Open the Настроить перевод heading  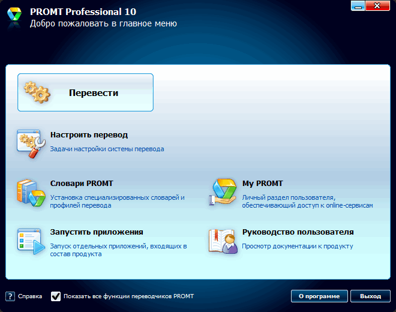[89, 135]
